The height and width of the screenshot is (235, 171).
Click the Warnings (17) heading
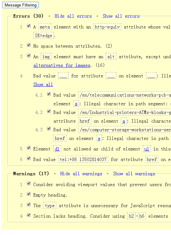[31, 174]
